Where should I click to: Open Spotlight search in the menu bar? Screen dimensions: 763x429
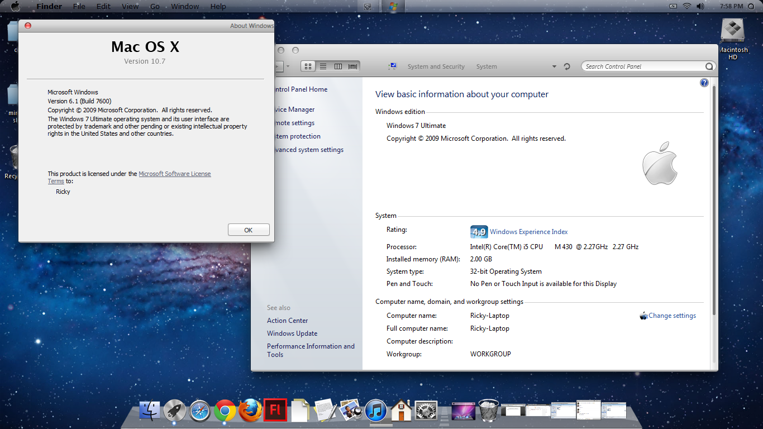pyautogui.click(x=752, y=7)
